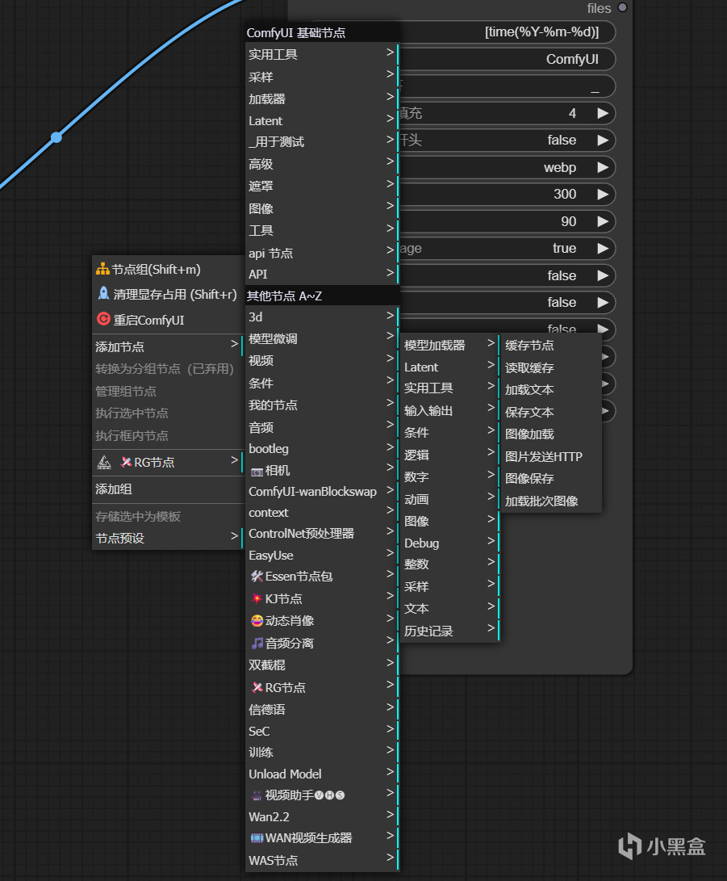Click the pin icon of RG节点 in node list

[257, 687]
